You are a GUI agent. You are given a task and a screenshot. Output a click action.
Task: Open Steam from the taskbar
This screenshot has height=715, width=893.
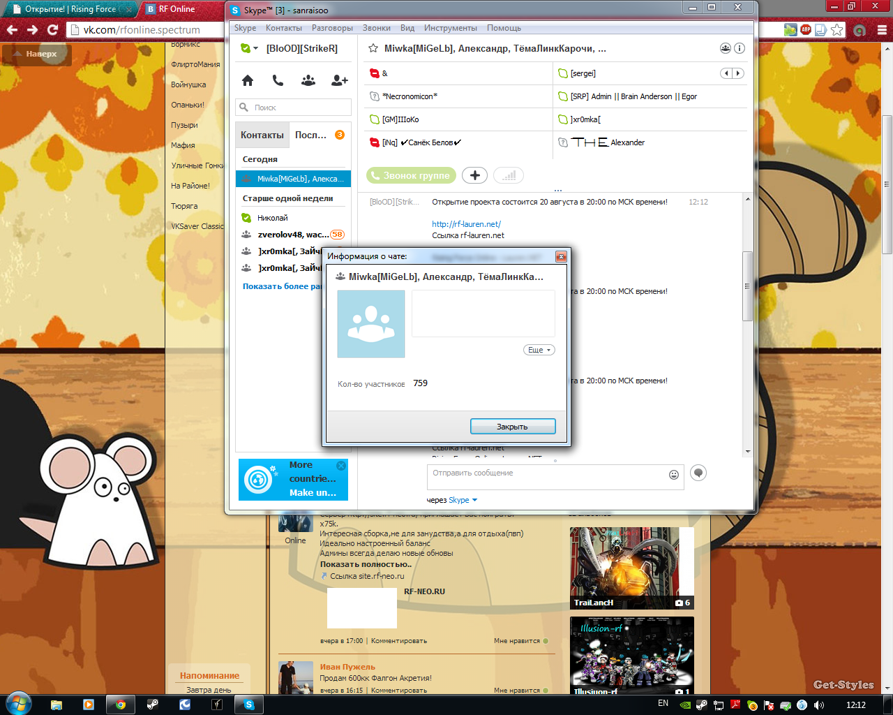(152, 705)
